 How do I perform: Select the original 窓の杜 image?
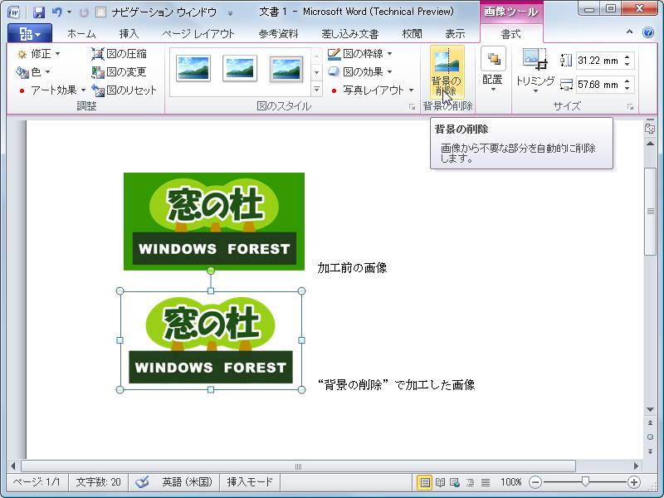[x=214, y=221]
